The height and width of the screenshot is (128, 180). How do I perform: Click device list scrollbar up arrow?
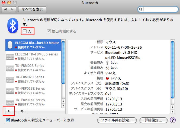[63, 101]
